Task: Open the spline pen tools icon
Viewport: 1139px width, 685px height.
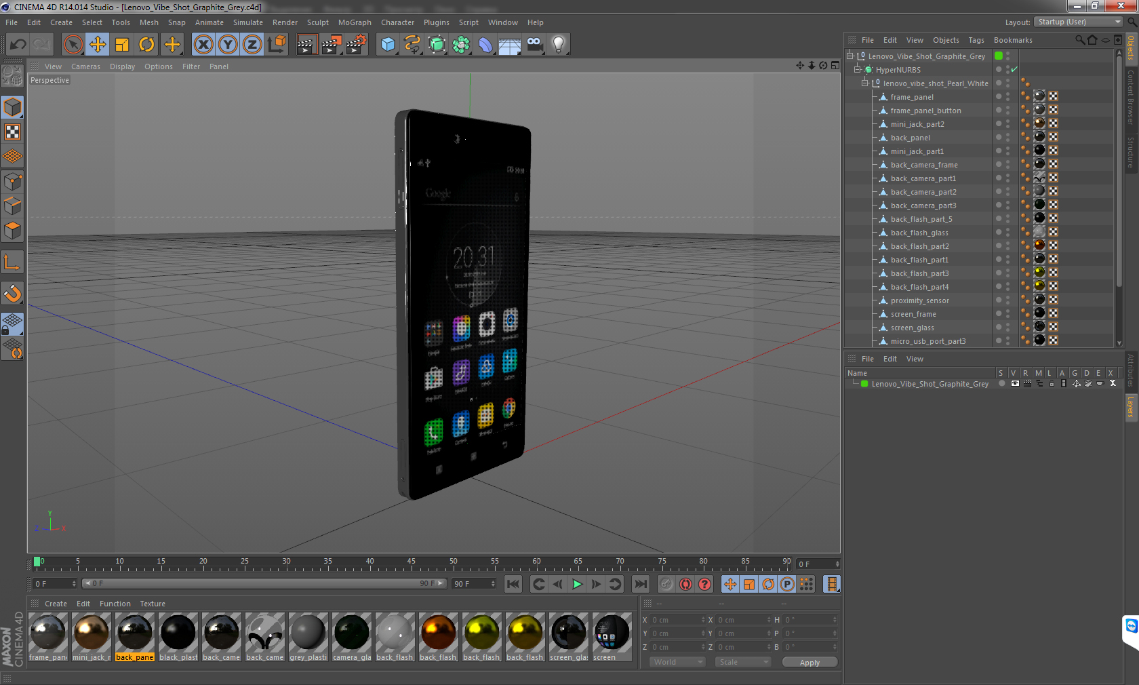Action: click(412, 45)
